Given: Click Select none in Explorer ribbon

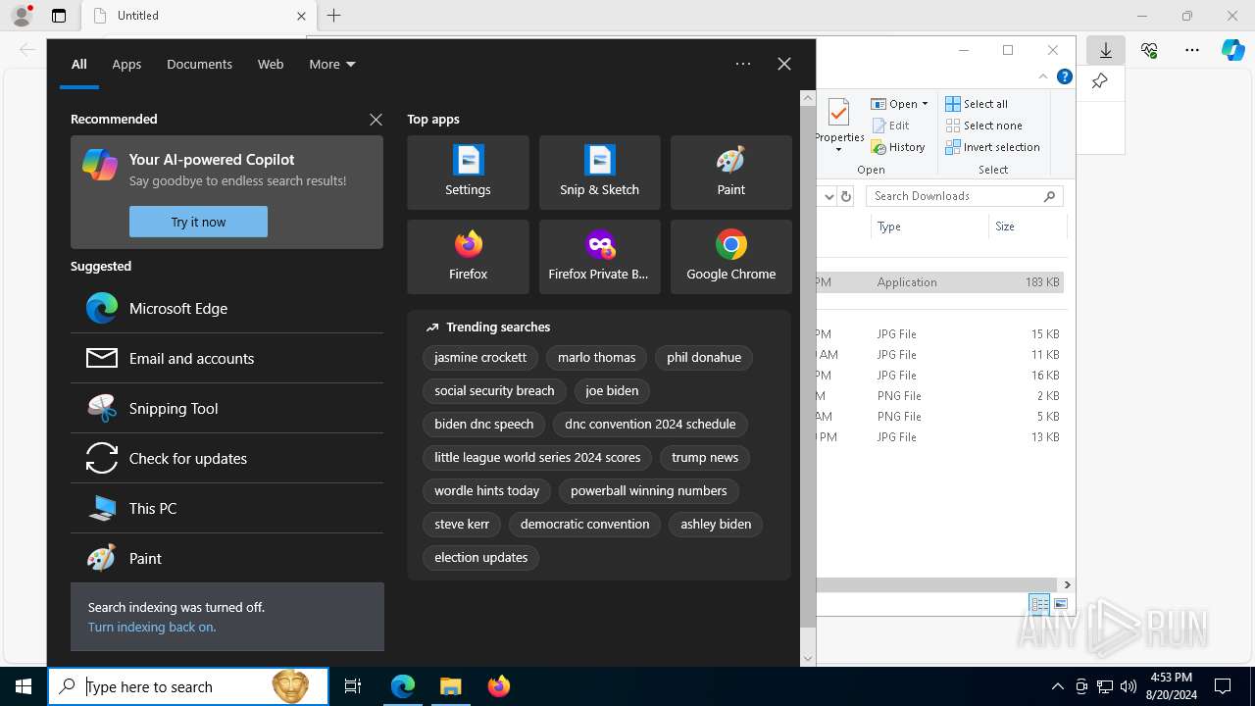Looking at the screenshot, I should tap(983, 126).
